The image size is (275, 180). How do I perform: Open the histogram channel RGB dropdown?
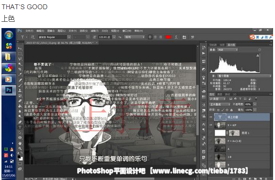point(227,50)
